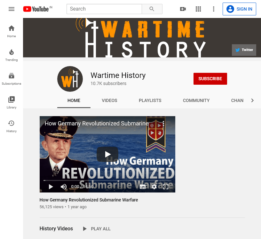Enter fullscreen in the video player

point(166,187)
